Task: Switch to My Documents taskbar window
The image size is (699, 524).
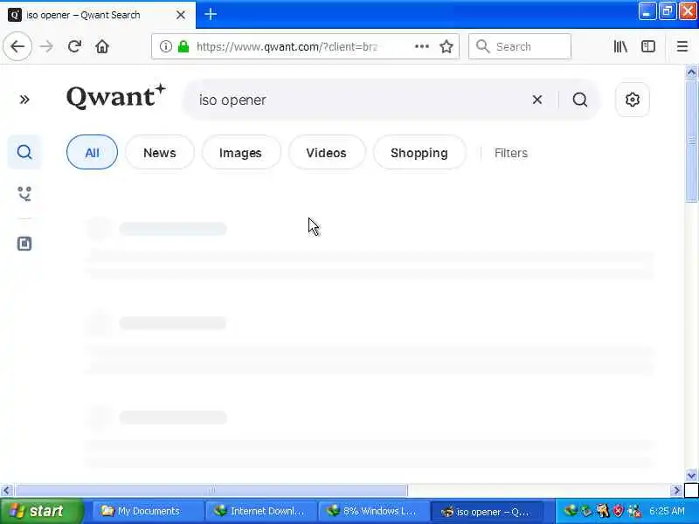Action: click(x=147, y=511)
